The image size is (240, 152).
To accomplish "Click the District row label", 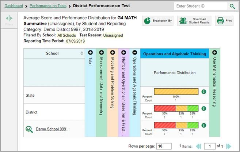I will [31, 112].
